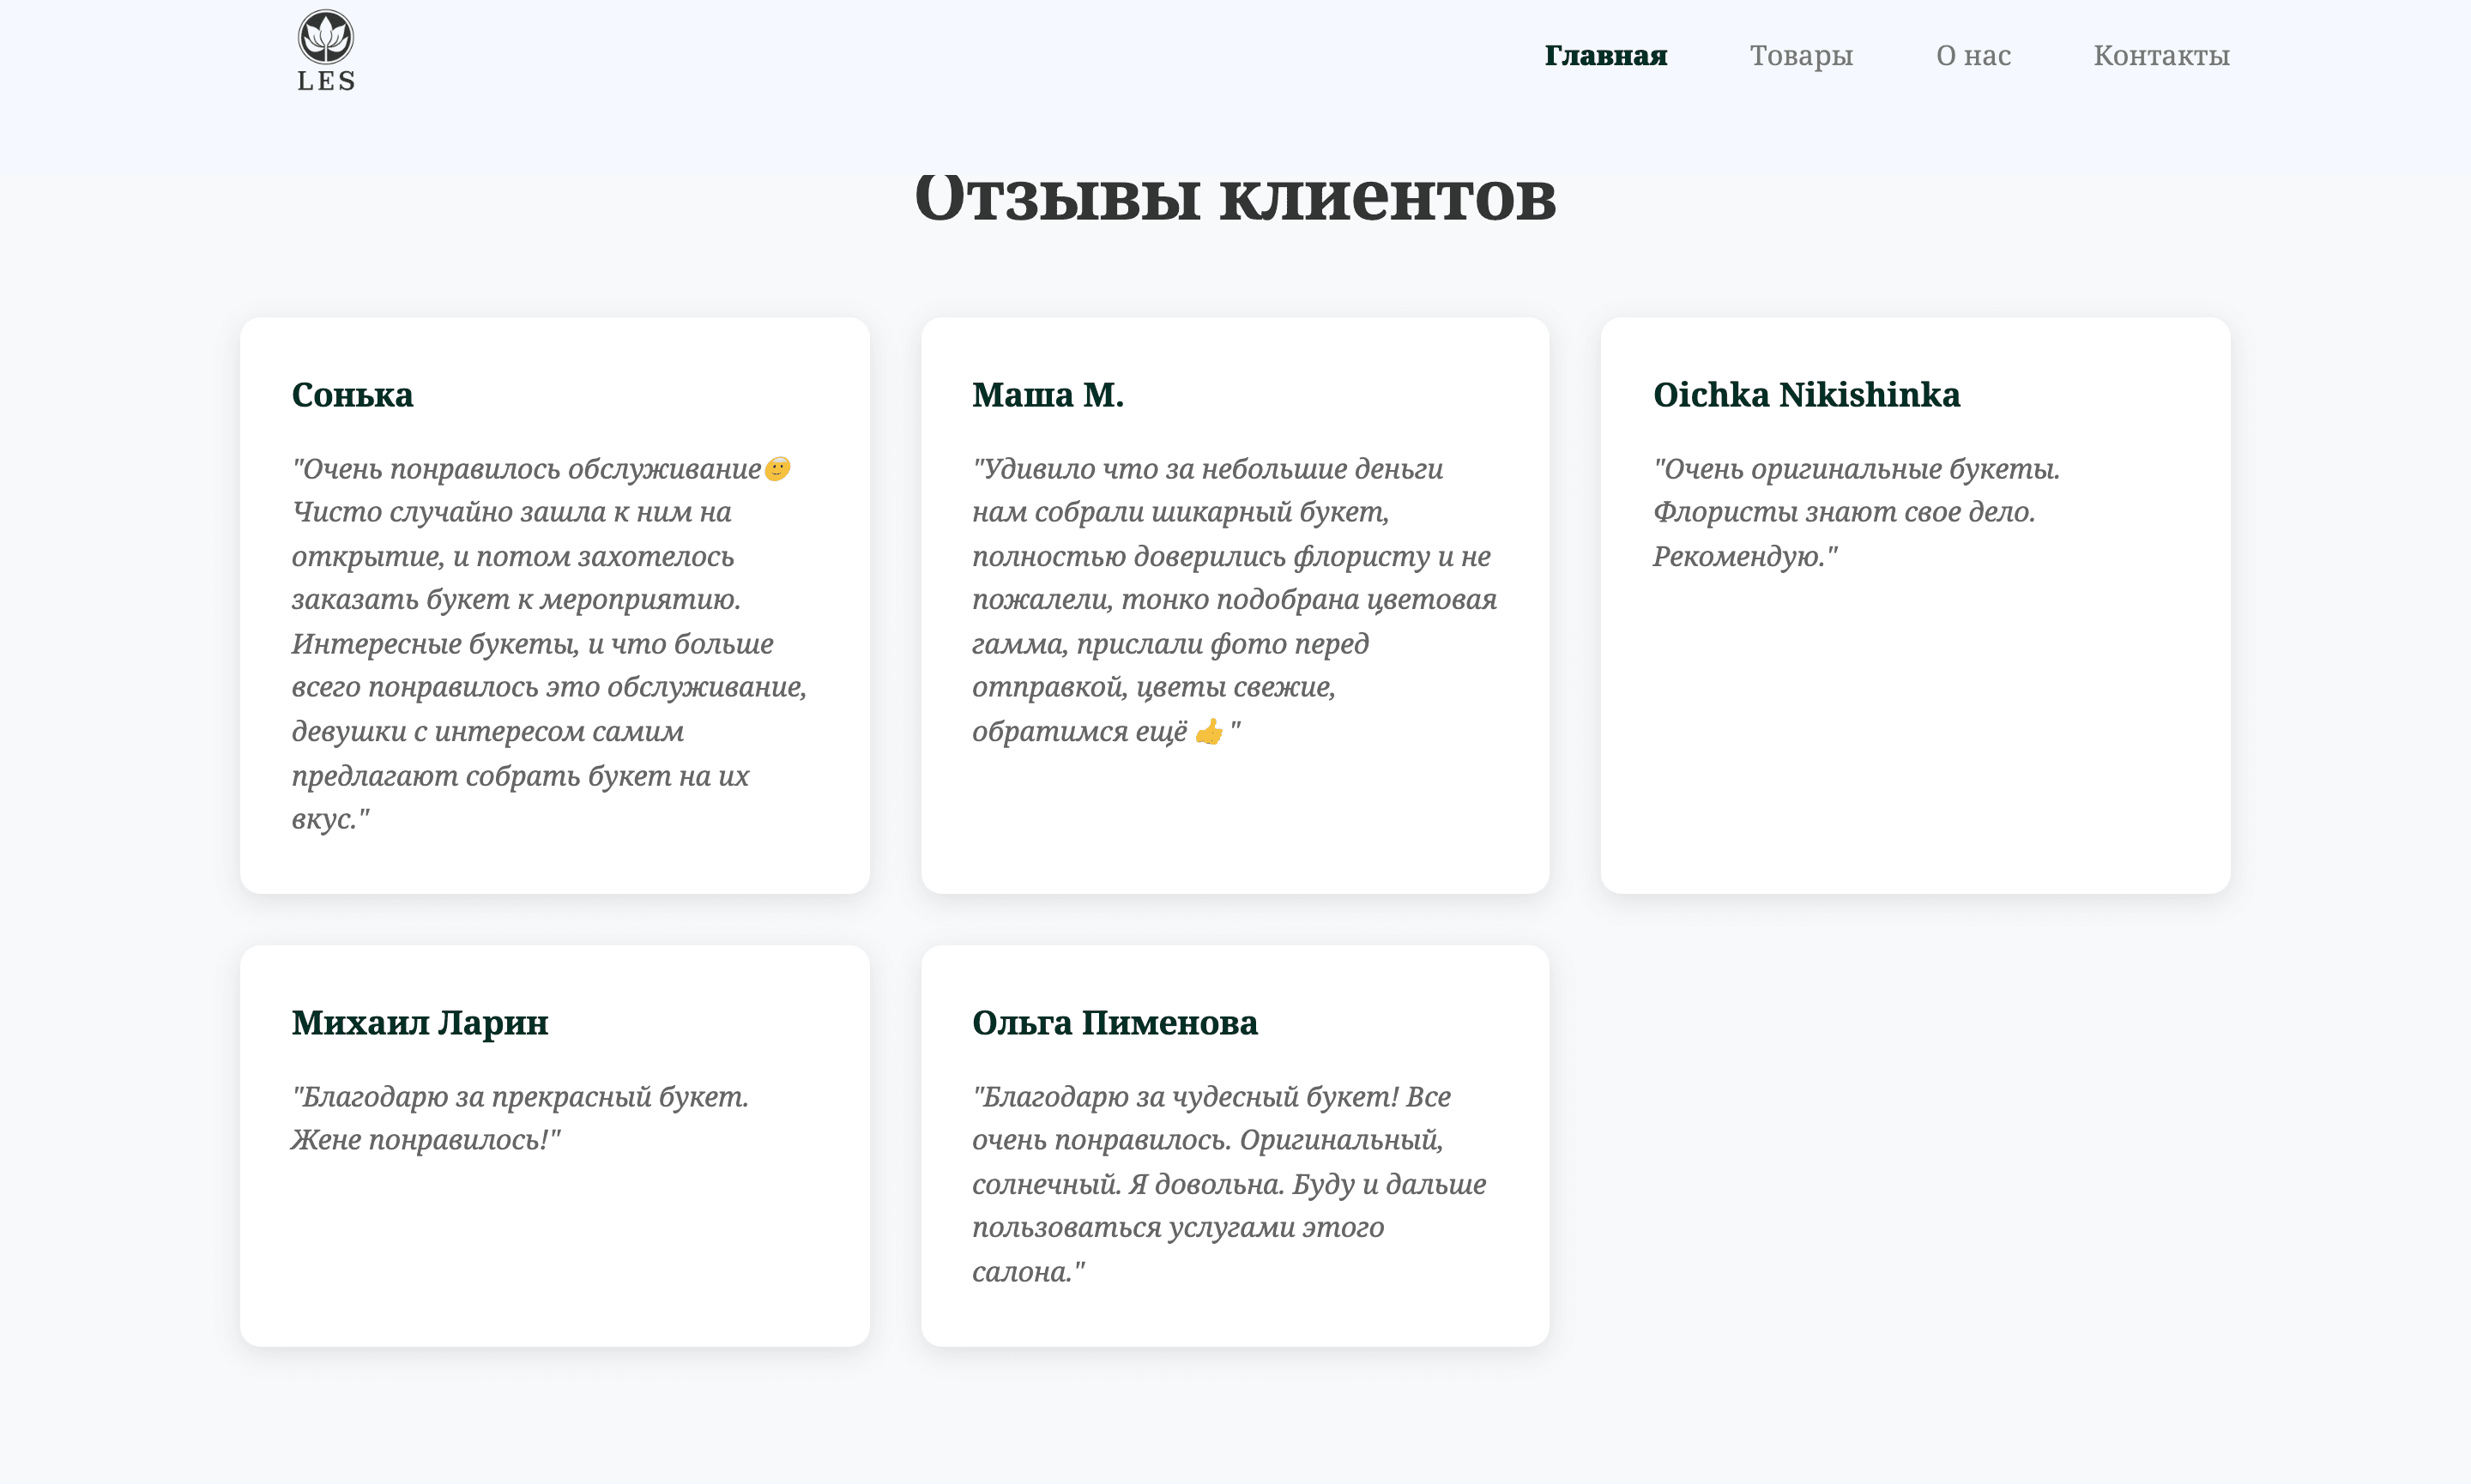Select the reviewer name Маша М.

[x=1047, y=395]
